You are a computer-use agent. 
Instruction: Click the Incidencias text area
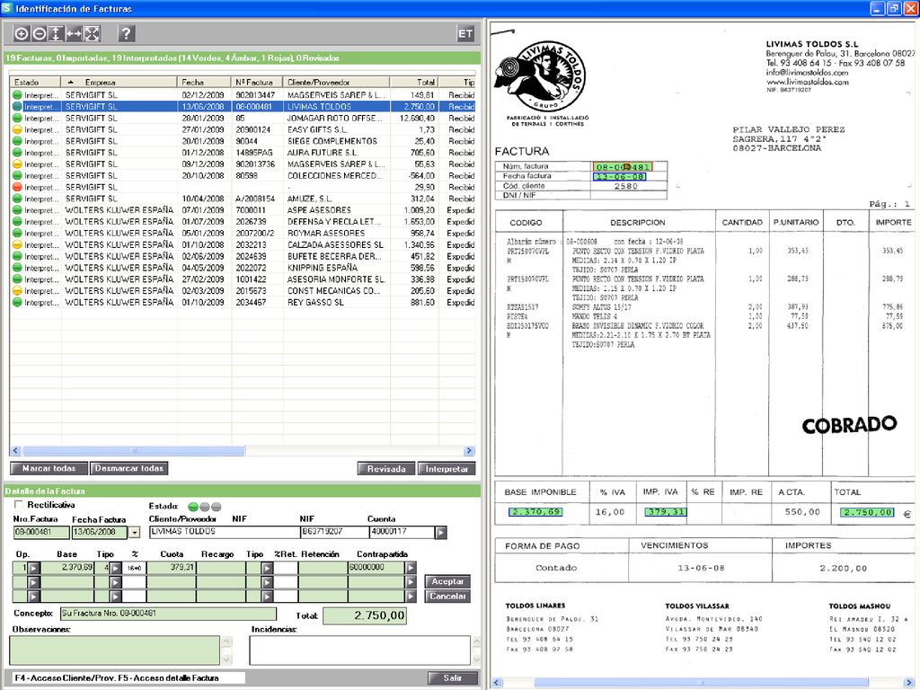359,650
